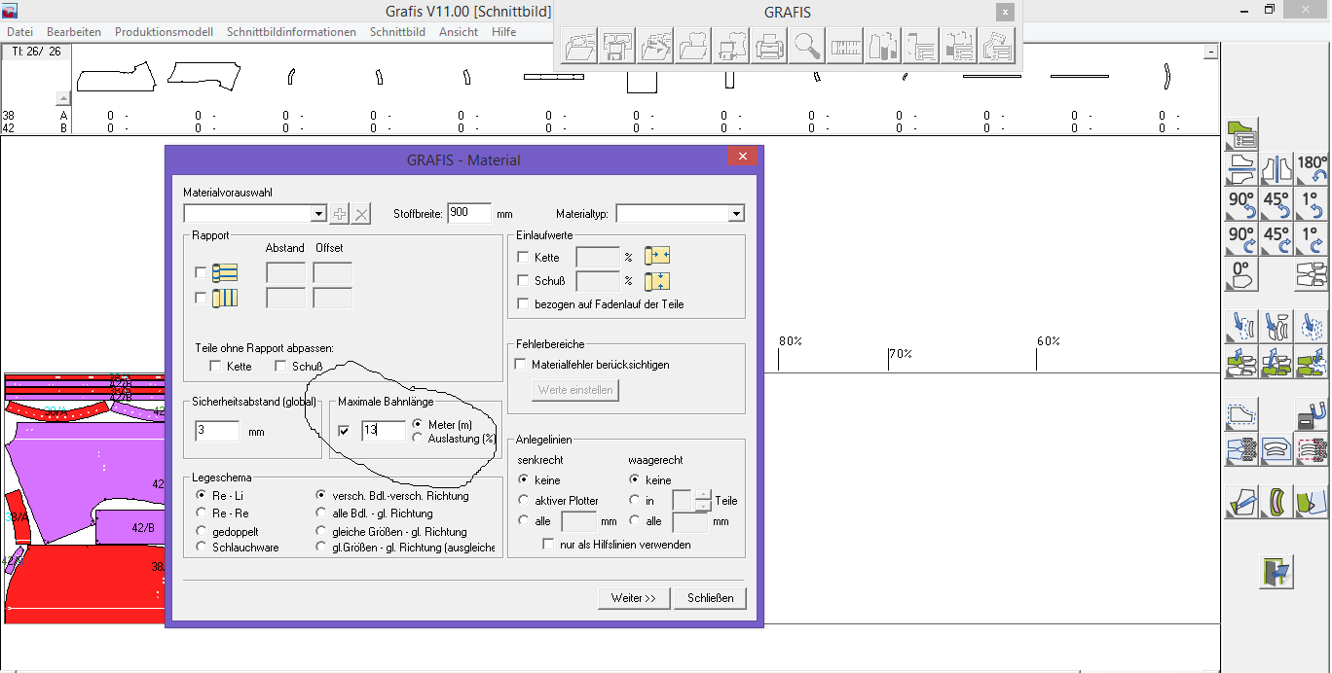Click the printer icon in GRAFIS toolbar
Image resolution: width=1332 pixels, height=673 pixels.
tap(769, 46)
